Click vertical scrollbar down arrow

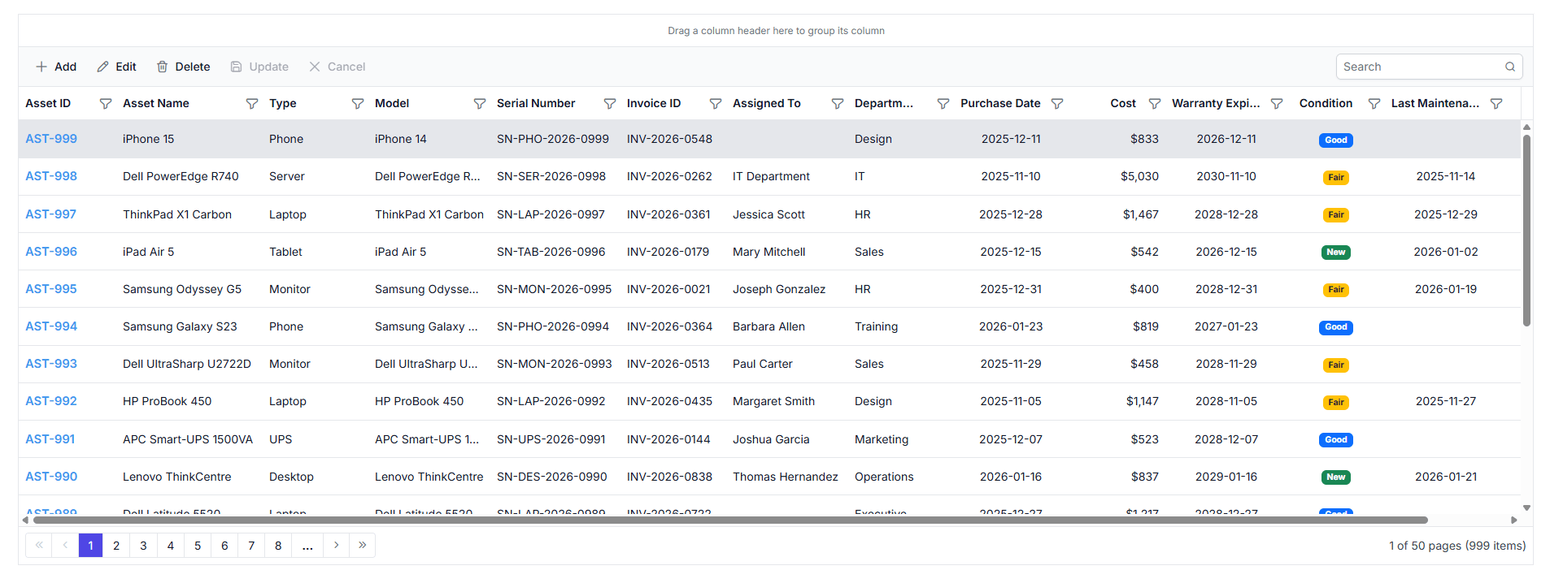point(1526,508)
